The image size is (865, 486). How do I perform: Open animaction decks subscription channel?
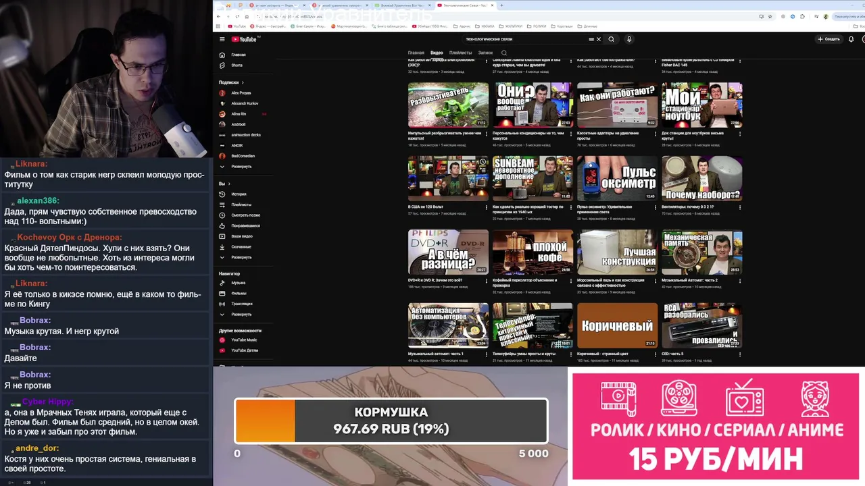click(x=245, y=135)
